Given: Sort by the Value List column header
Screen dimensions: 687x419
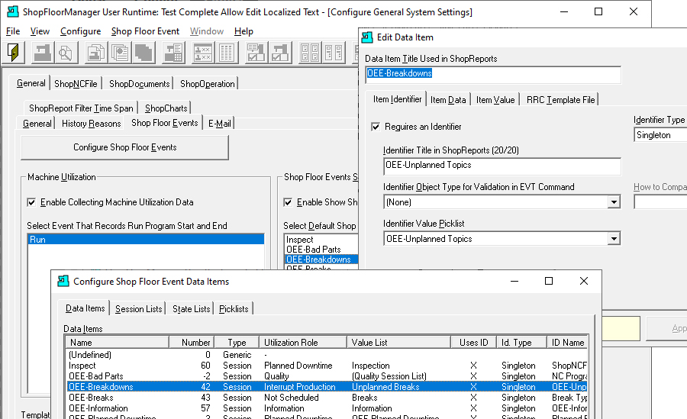Looking at the screenshot, I should pos(398,343).
